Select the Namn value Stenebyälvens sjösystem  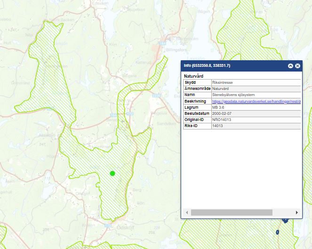pyautogui.click(x=234, y=95)
